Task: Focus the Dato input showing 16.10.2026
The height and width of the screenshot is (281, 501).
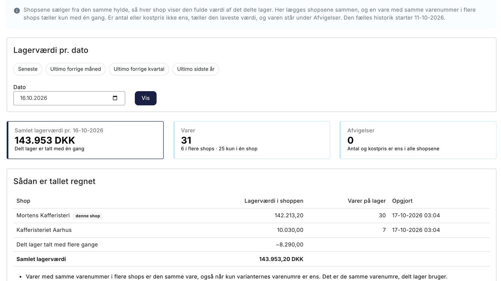Action: tap(69, 98)
